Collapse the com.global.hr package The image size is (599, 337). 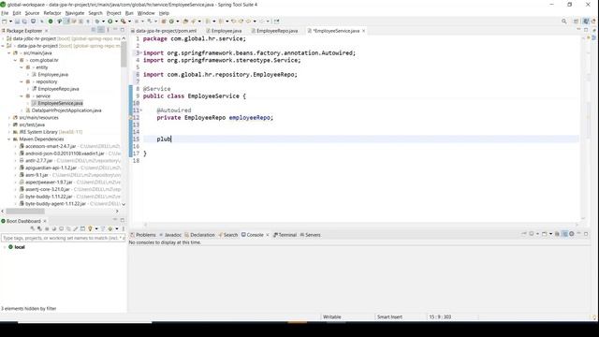(x=15, y=60)
